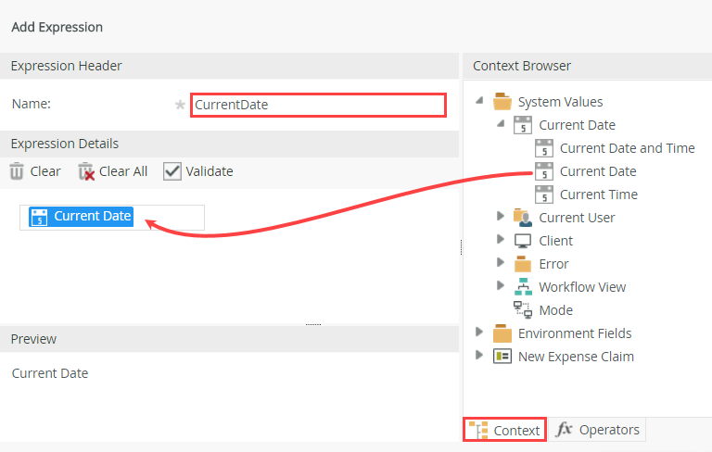Select the Current Date token in expression
The width and height of the screenshot is (712, 452).
point(82,217)
